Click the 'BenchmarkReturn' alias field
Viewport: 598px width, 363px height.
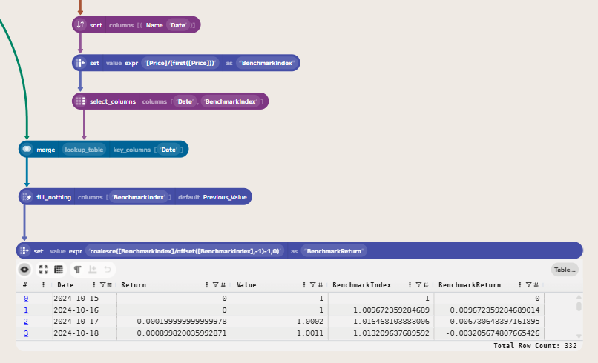pyautogui.click(x=334, y=251)
